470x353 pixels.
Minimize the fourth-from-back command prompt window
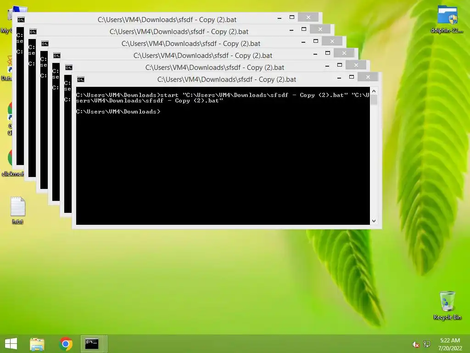[315, 54]
